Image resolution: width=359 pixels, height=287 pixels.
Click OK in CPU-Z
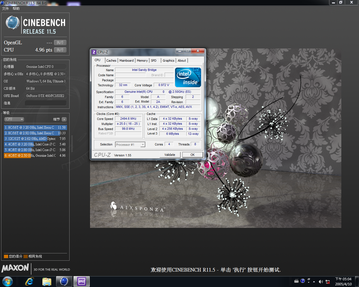point(193,155)
